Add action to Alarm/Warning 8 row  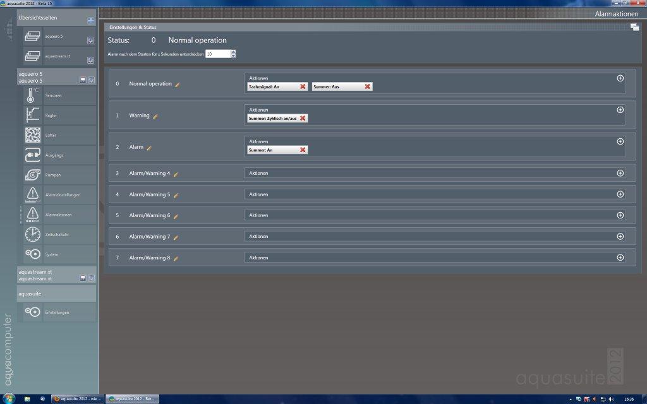tap(620, 258)
